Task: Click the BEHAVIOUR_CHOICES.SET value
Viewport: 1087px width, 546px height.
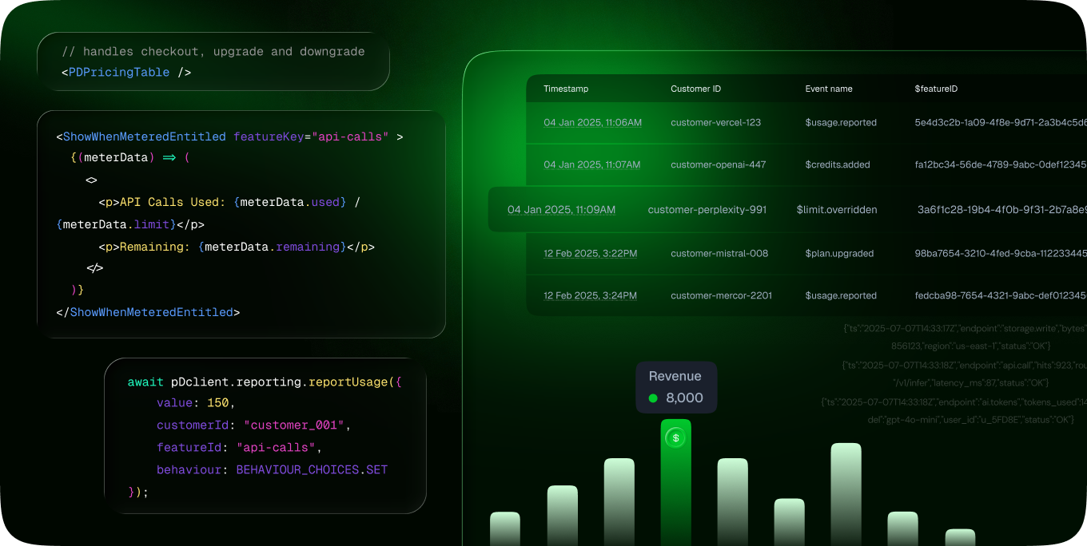Action: coord(311,469)
